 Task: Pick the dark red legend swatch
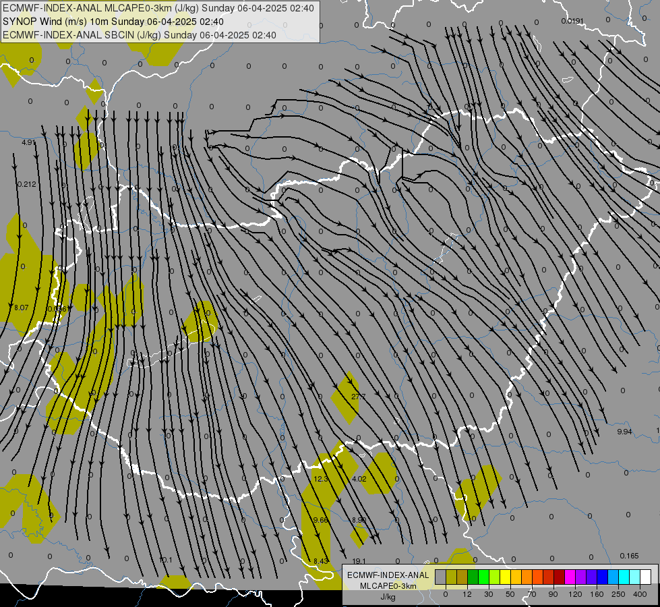coord(560,577)
